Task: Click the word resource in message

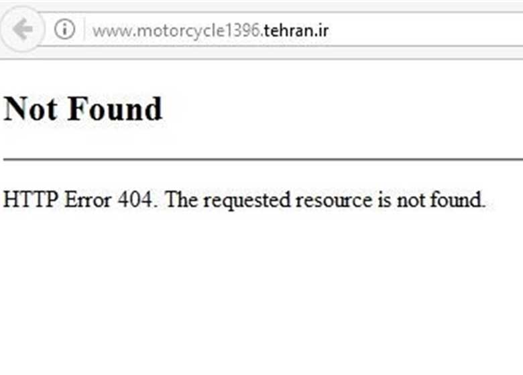Action: (x=334, y=200)
